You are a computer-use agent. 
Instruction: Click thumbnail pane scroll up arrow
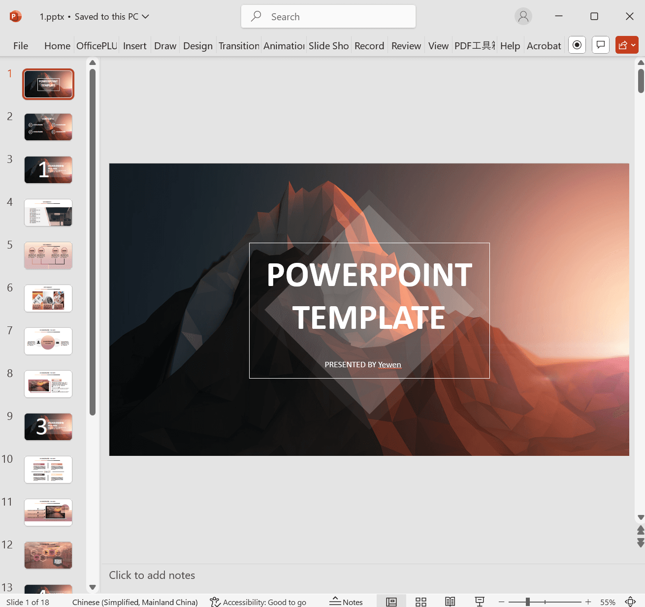coord(93,63)
